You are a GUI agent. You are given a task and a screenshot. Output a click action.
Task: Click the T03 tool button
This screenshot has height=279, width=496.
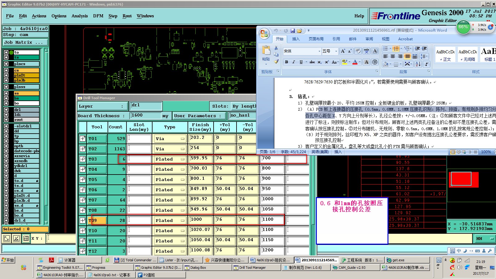[x=97, y=159]
